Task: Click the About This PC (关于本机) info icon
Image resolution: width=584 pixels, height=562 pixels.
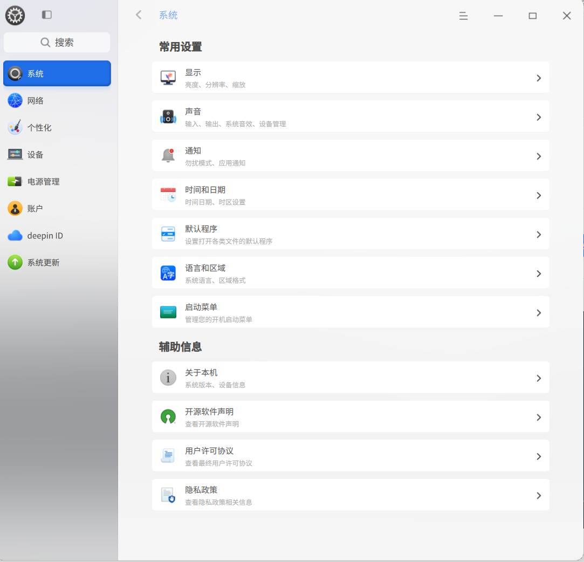Action: (168, 378)
